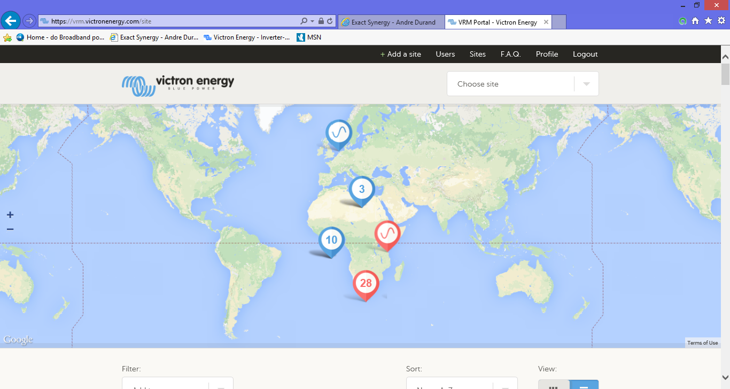Switch to Exact Synergy - Andre Durand tab
The image size is (730, 389).
click(x=391, y=22)
